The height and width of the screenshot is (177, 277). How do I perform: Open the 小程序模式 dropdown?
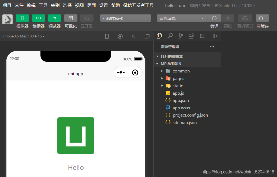pos(125,18)
